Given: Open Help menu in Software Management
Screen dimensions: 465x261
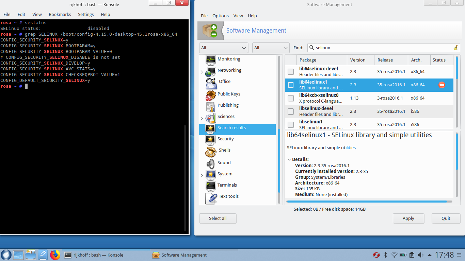Looking at the screenshot, I should [252, 16].
